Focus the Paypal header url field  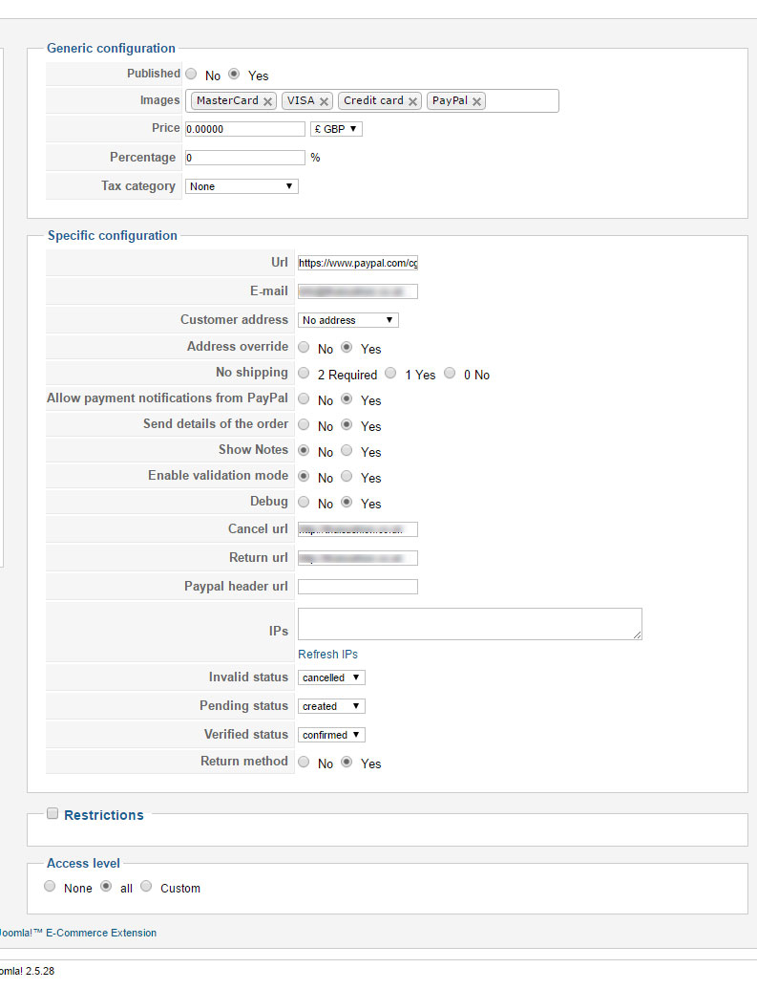point(357,587)
